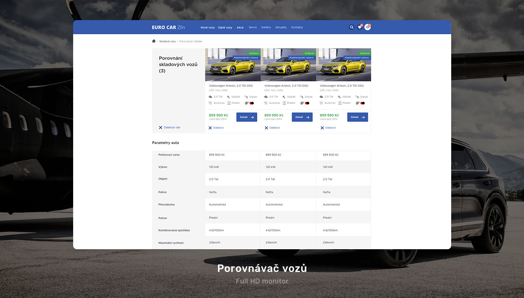The height and width of the screenshot is (298, 524).
Task: Click the first column's Nafta cell
Action: [x=213, y=192]
